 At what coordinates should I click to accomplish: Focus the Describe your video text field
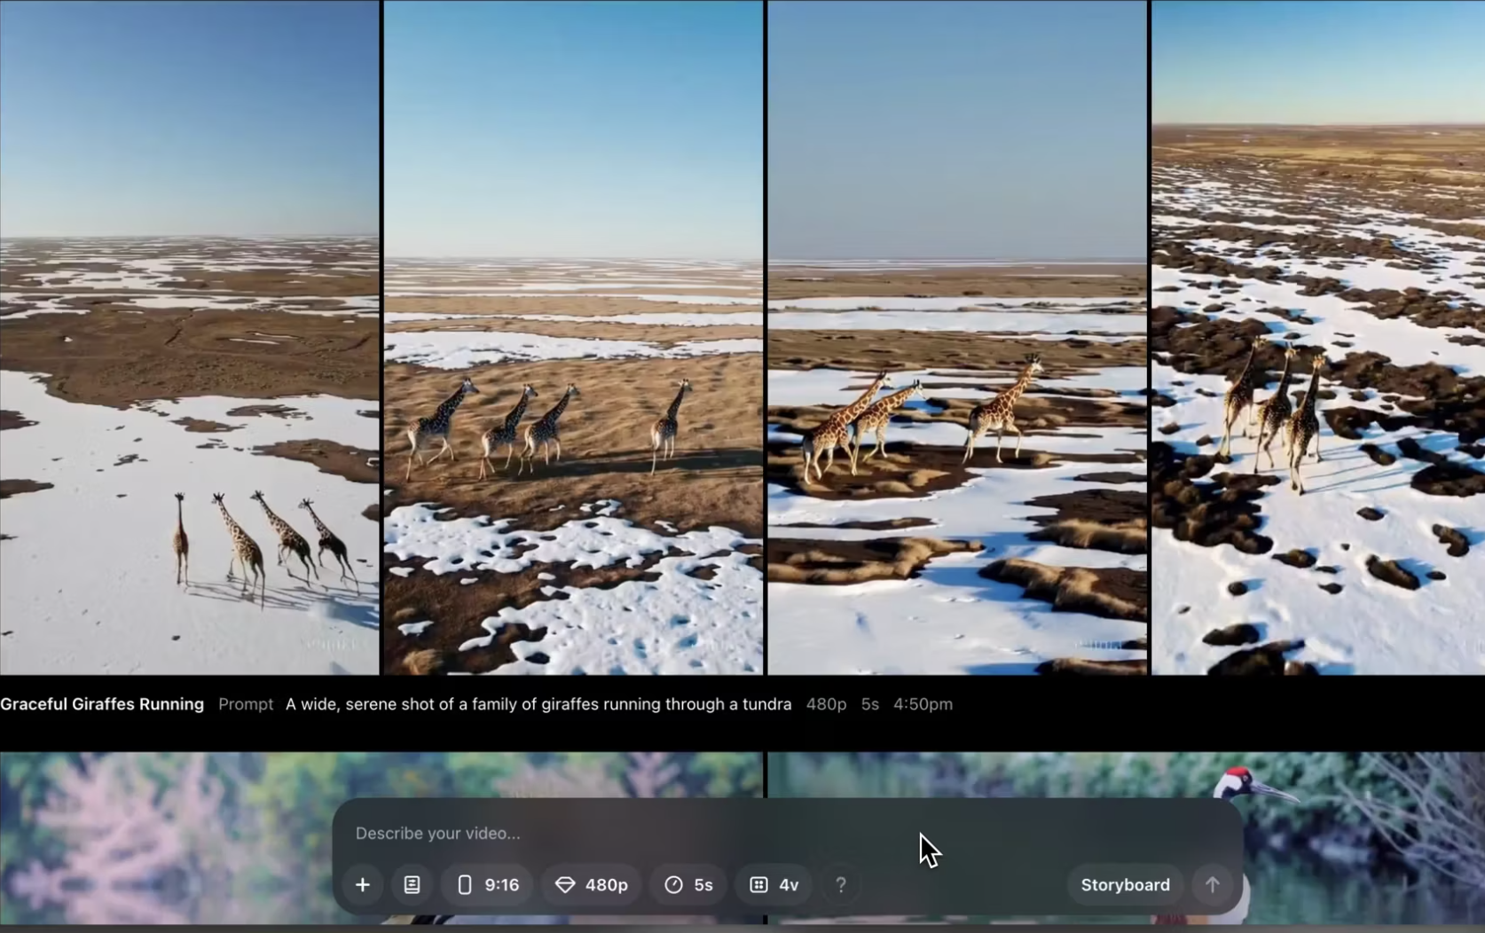coord(621,833)
